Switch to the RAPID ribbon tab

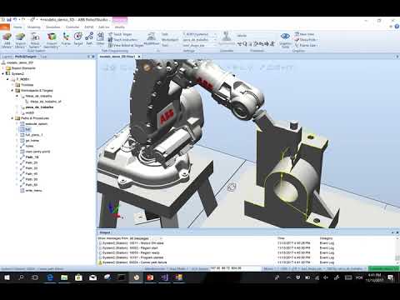coord(89,27)
